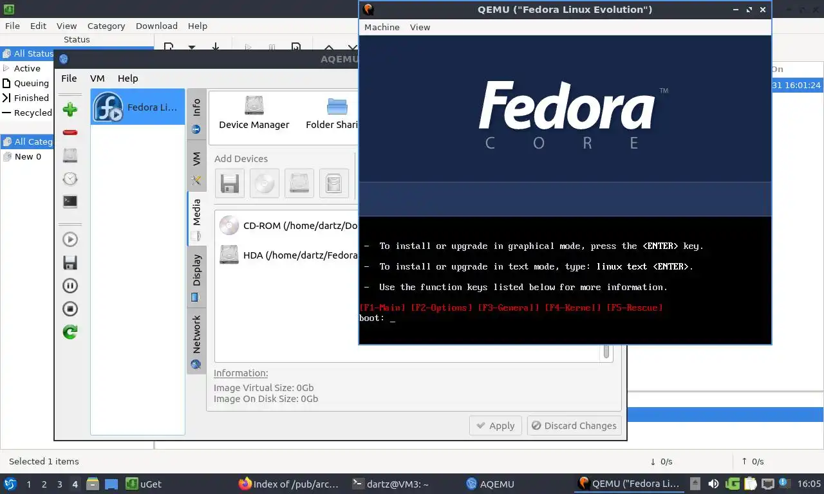
Task: Select All Status in uGet sidebar
Action: [28, 53]
